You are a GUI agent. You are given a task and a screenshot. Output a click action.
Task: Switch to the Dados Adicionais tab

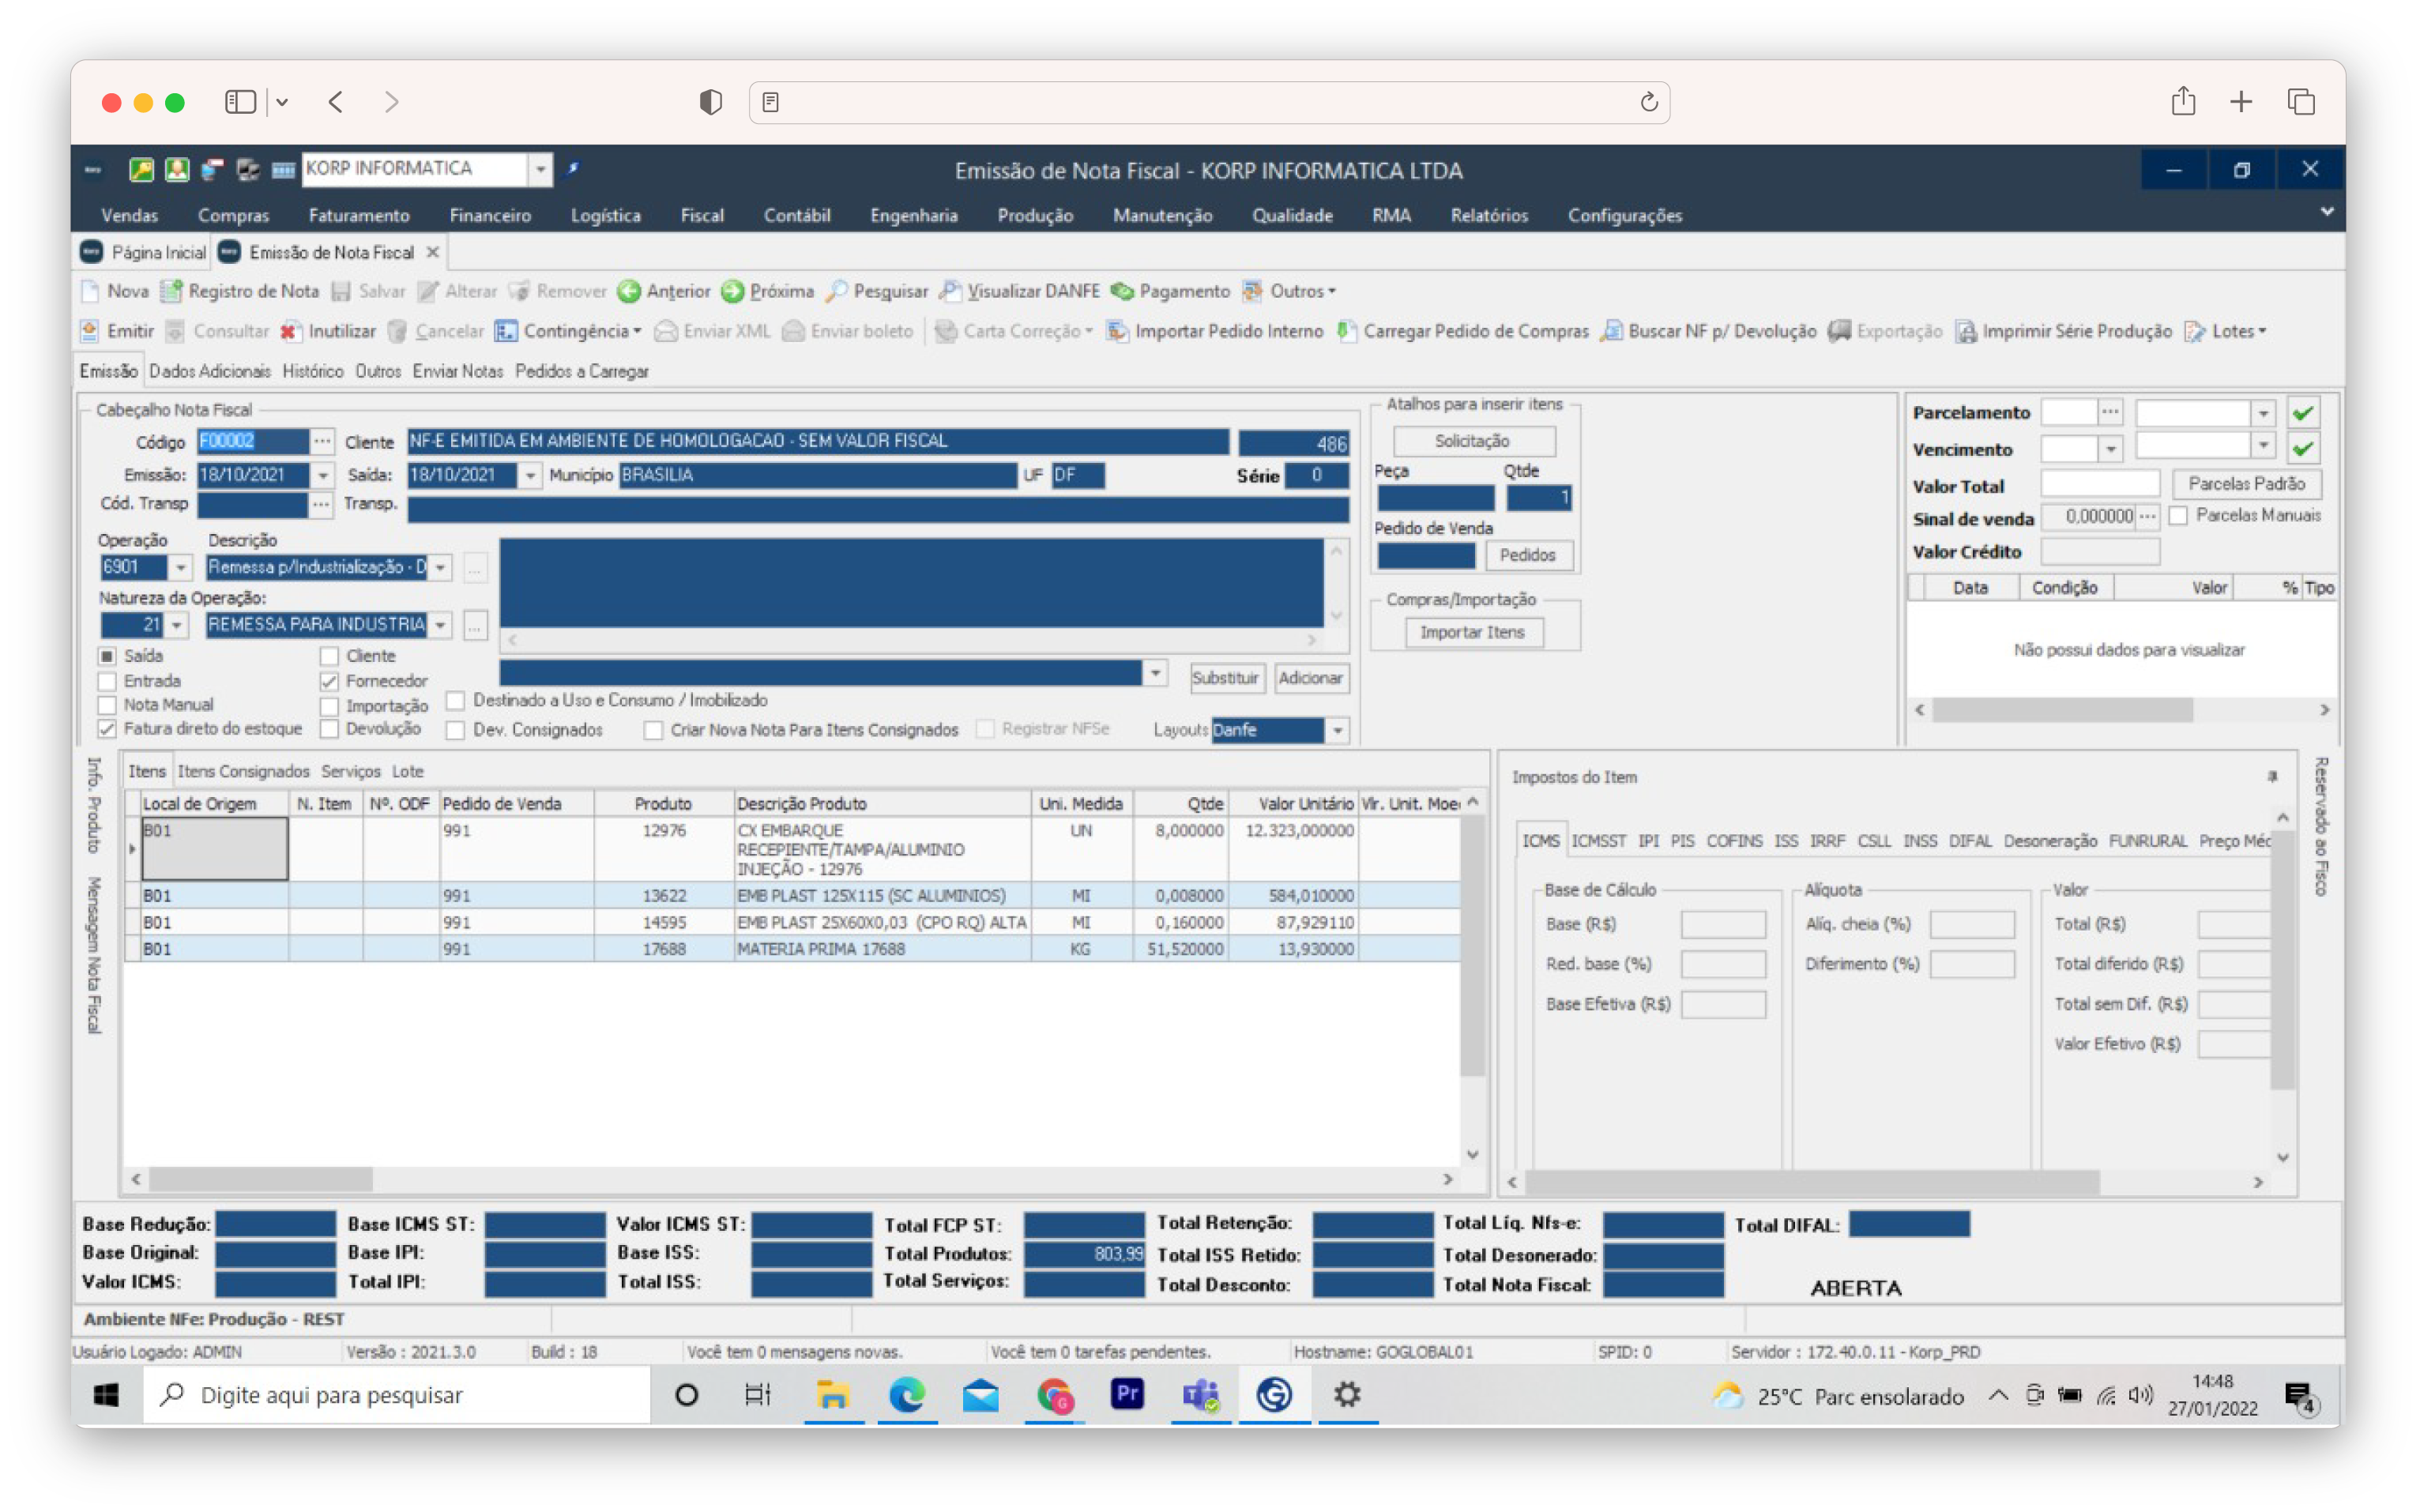(x=209, y=371)
